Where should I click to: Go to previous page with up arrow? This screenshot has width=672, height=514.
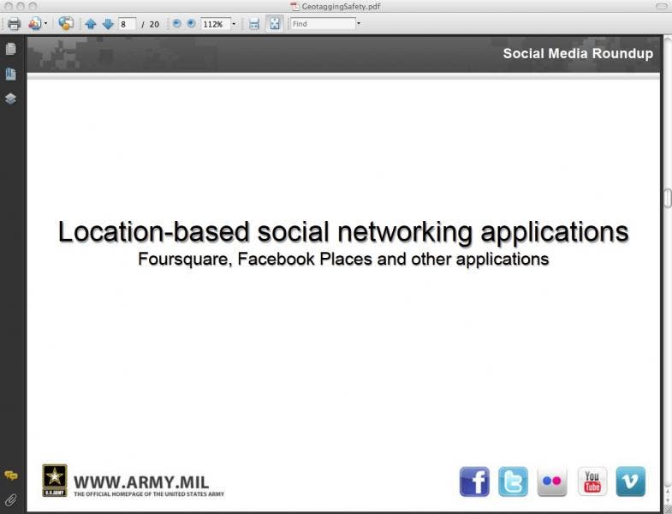(x=91, y=24)
